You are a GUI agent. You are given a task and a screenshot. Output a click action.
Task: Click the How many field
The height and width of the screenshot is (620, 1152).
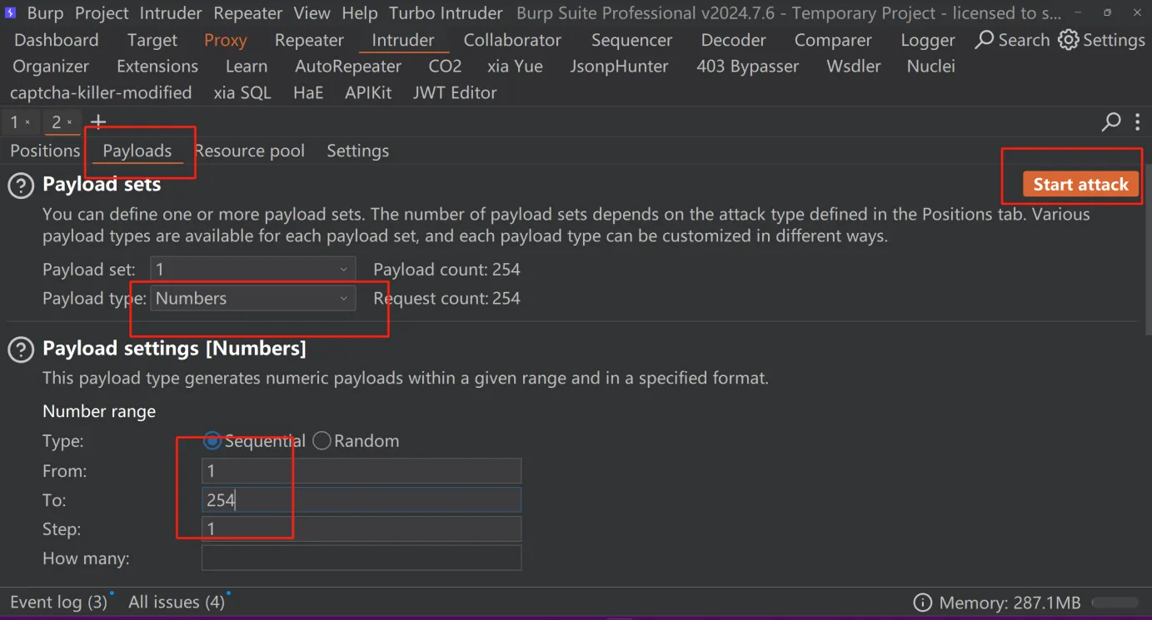tap(362, 558)
